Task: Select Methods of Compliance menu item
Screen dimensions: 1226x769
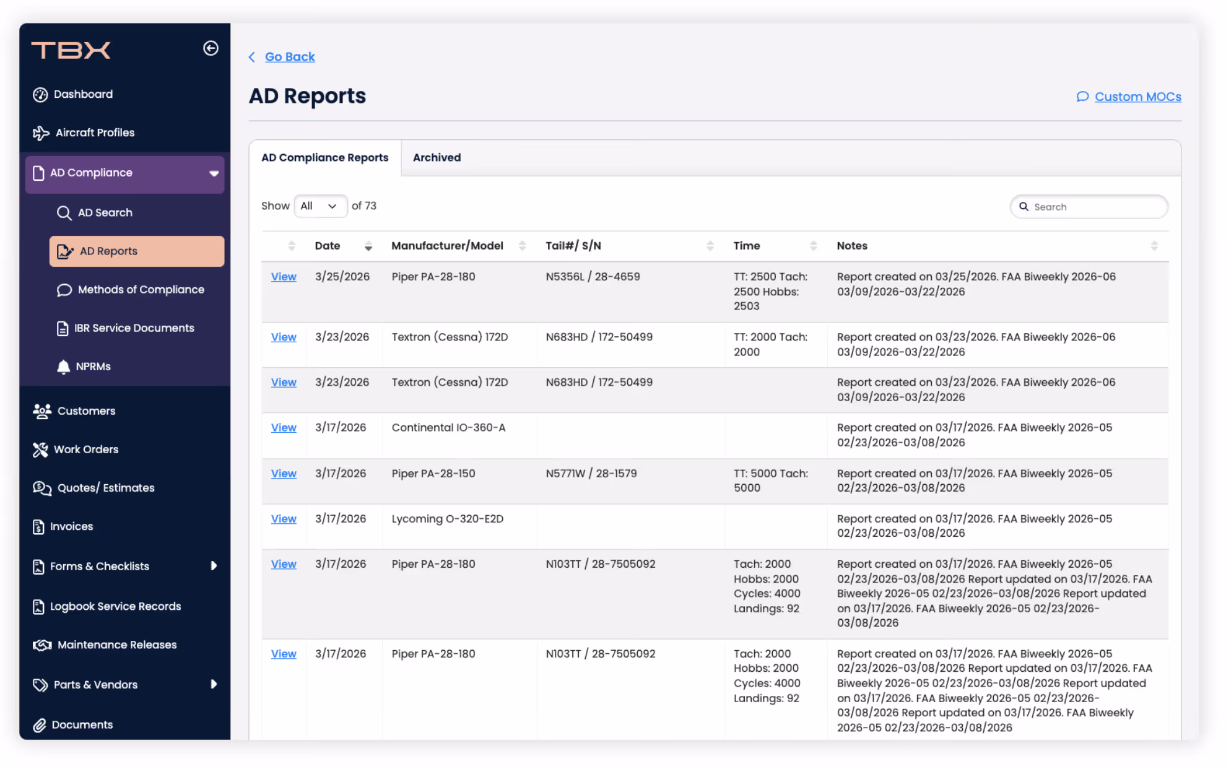Action: coord(141,290)
